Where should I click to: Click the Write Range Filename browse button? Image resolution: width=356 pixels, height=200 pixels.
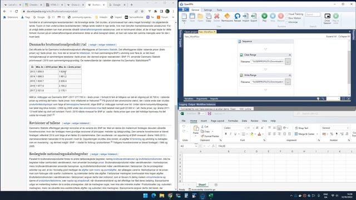pos(288,82)
